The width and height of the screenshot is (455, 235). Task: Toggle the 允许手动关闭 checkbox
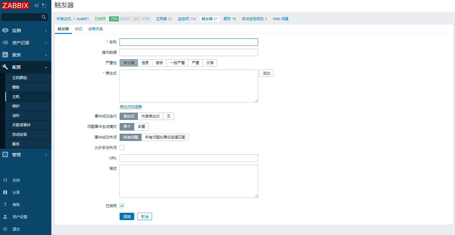pos(122,147)
